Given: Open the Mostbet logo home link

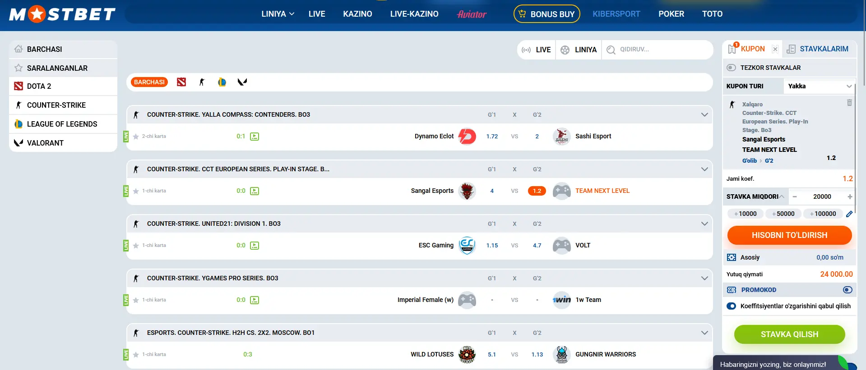Looking at the screenshot, I should point(62,14).
